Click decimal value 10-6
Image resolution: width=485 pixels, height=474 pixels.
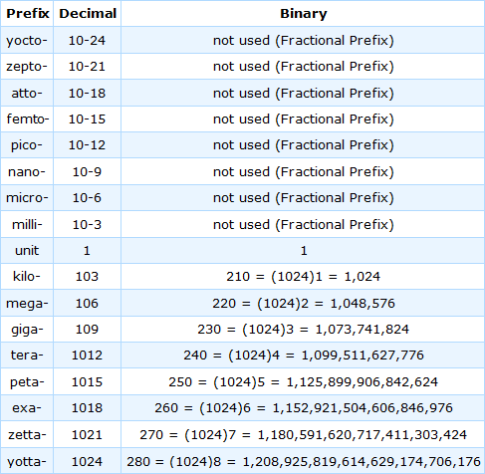pyautogui.click(x=88, y=198)
